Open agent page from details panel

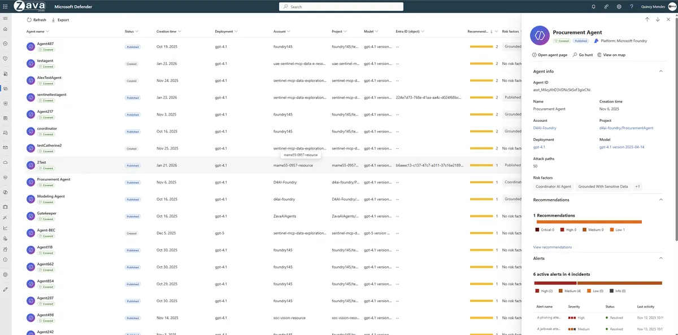coord(550,55)
